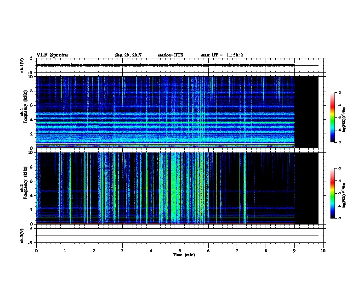Click time axis tick label "7"
This screenshot has width=364, height=281.
tap(237, 251)
